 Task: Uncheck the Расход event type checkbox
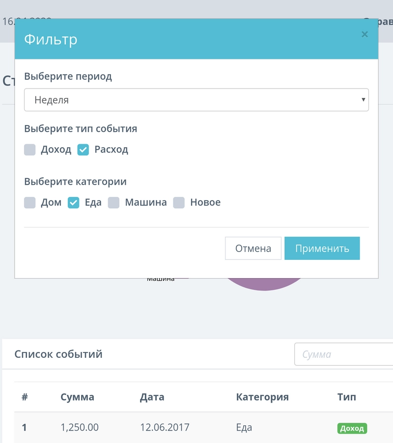83,150
